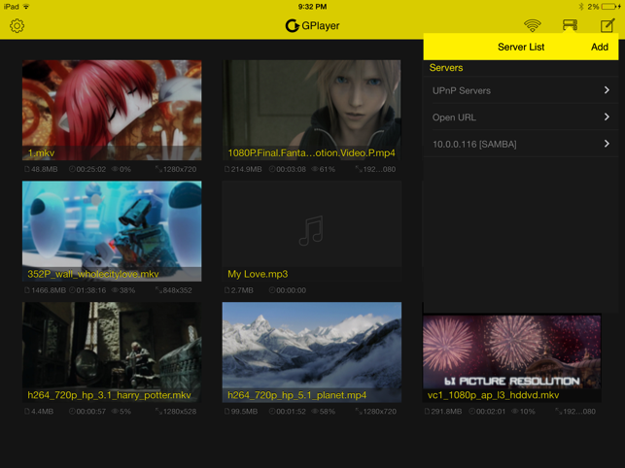Tap the Bluetooth icon in status bar

pyautogui.click(x=580, y=7)
